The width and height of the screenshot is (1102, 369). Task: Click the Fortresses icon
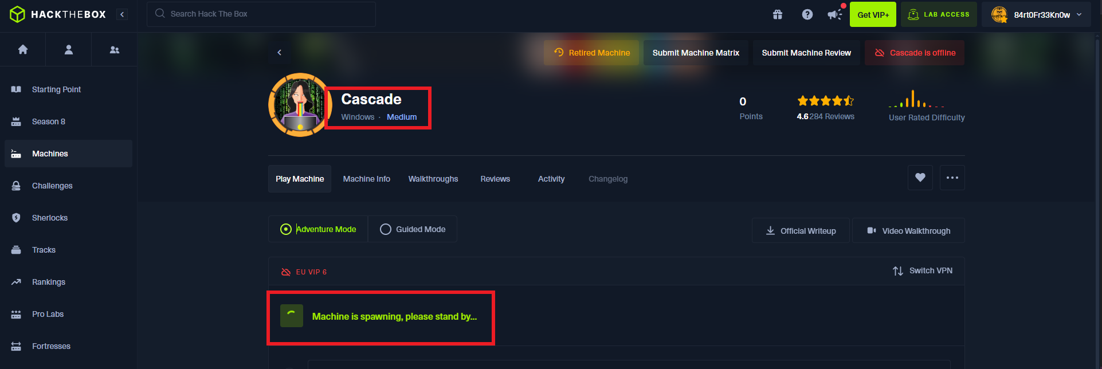[16, 346]
